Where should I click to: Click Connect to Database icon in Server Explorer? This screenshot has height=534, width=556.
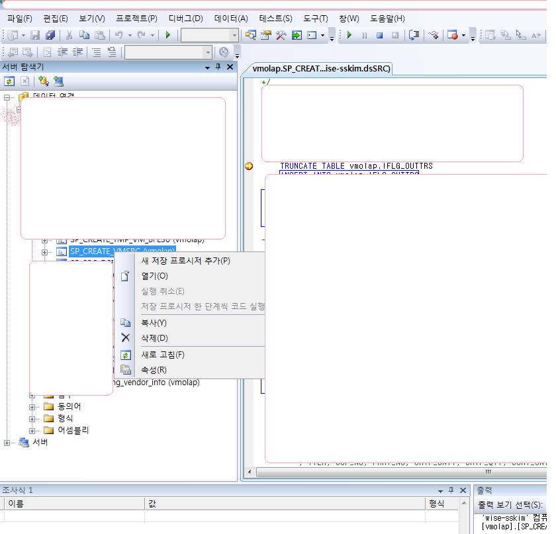[43, 81]
